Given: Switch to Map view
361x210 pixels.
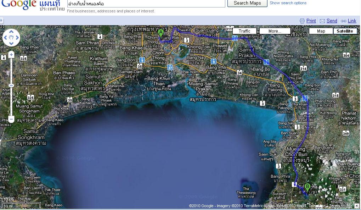Looking at the screenshot, I should click(x=321, y=31).
